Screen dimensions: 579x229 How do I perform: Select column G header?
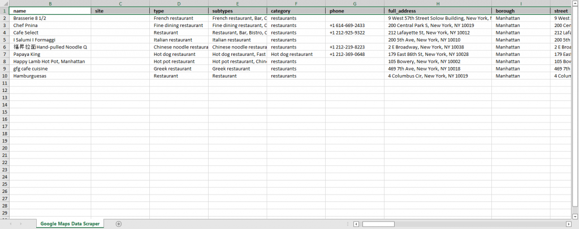click(355, 3)
